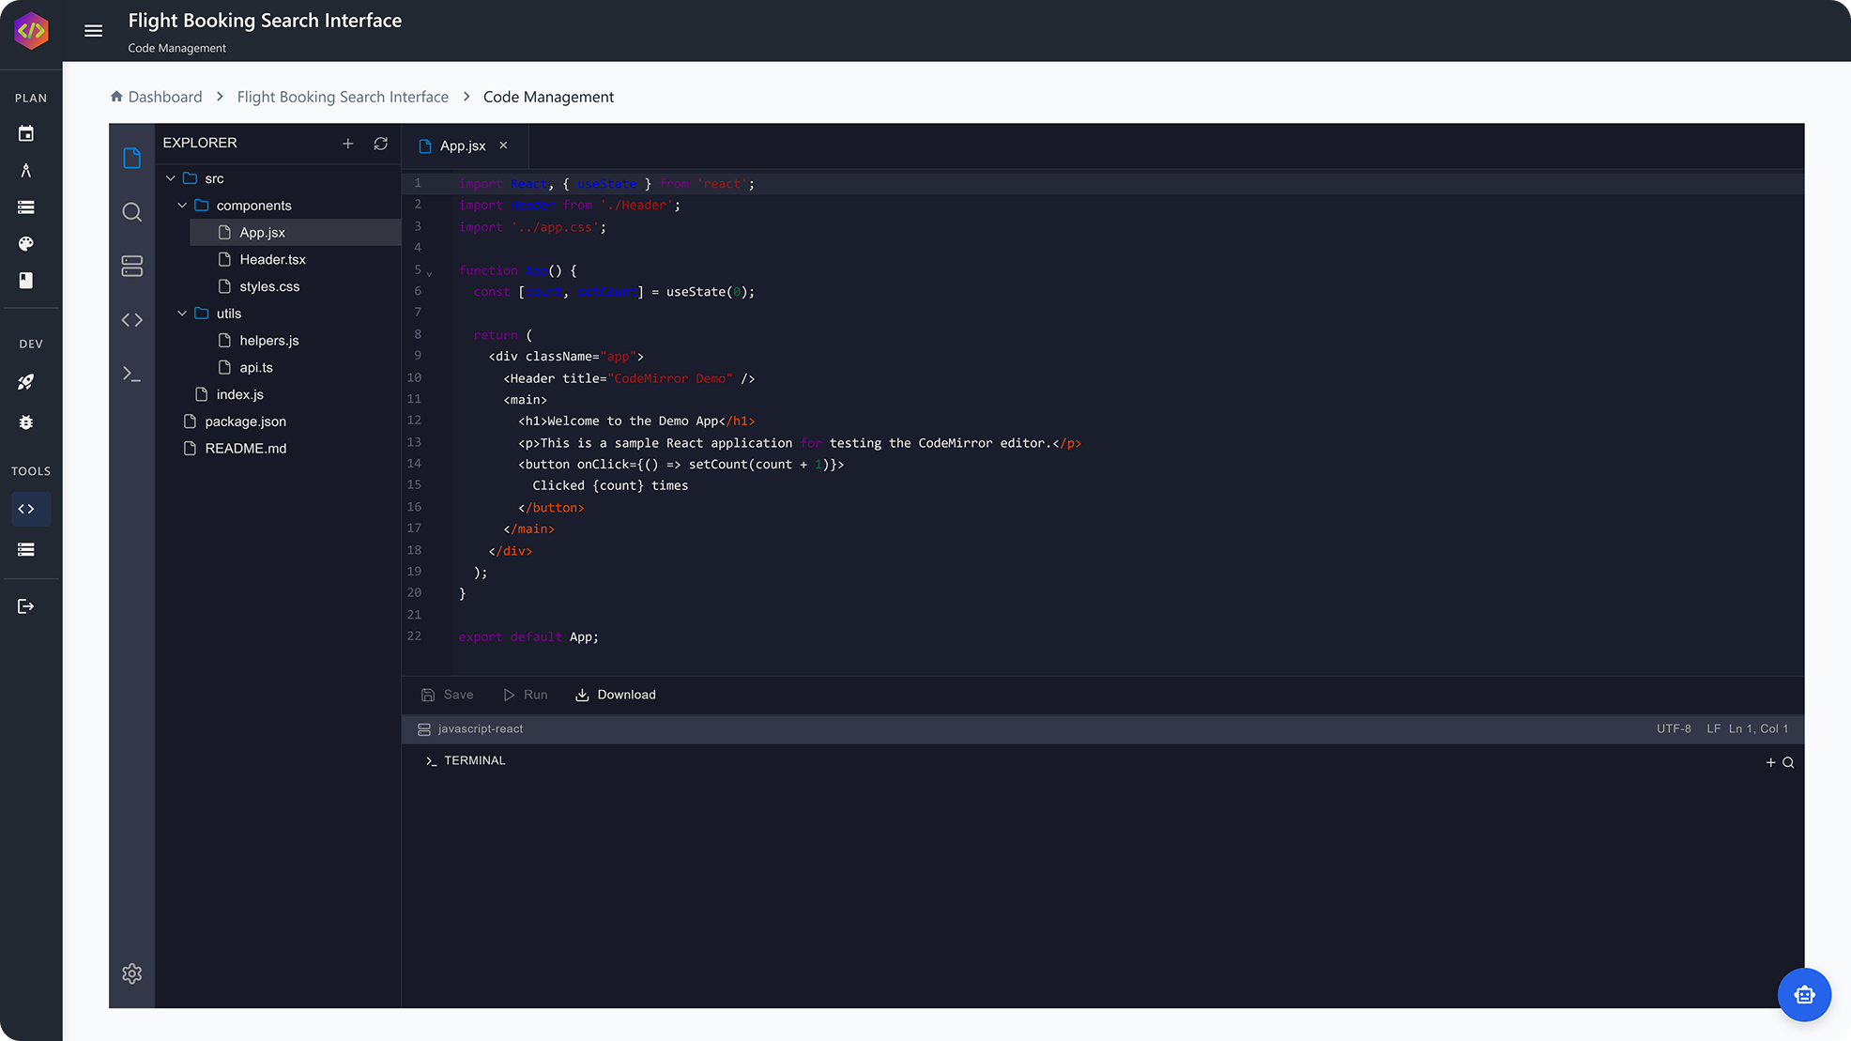
Task: Open the TERMINAL panel tab
Action: tap(466, 760)
